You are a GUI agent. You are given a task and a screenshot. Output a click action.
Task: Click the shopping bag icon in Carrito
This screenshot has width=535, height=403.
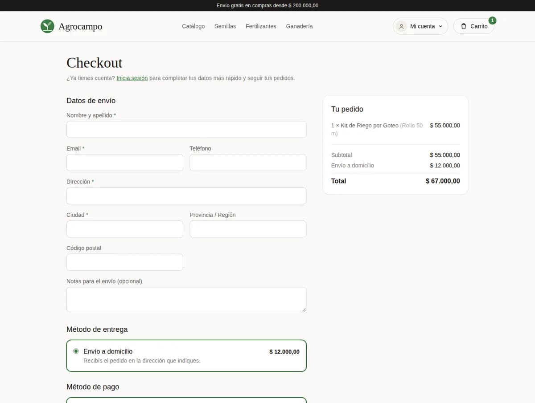[x=464, y=26]
